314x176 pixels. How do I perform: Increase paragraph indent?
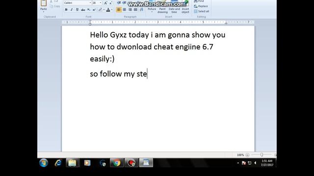coord(124,2)
